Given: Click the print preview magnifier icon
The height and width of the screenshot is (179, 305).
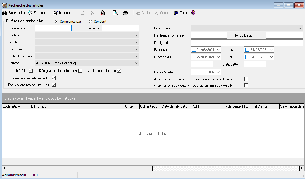Looking at the screenshot, I should pos(115,13).
